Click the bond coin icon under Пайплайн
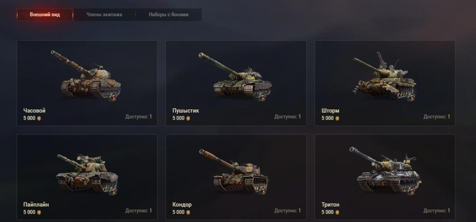 click(x=39, y=212)
